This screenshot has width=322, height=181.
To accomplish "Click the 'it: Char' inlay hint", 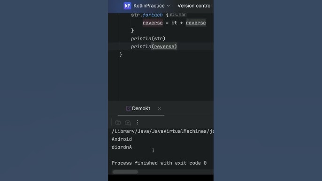I will tap(178, 15).
